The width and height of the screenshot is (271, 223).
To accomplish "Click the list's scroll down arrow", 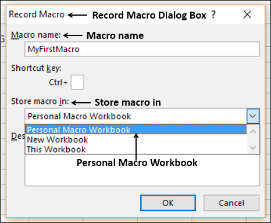I will pyautogui.click(x=253, y=148).
